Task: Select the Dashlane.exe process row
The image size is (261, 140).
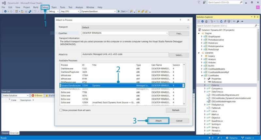Action: (121, 69)
